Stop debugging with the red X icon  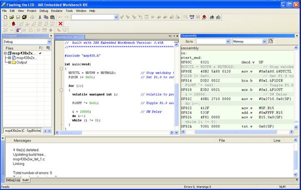pos(61,23)
